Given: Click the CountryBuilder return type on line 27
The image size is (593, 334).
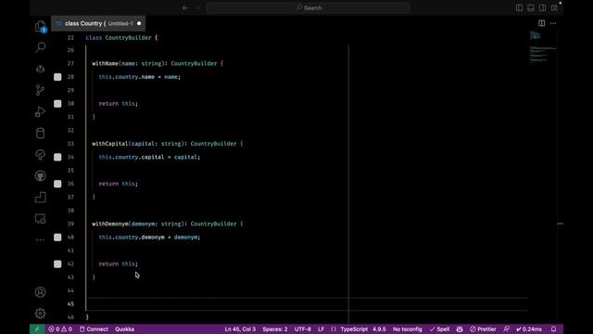Looking at the screenshot, I should 194,64.
